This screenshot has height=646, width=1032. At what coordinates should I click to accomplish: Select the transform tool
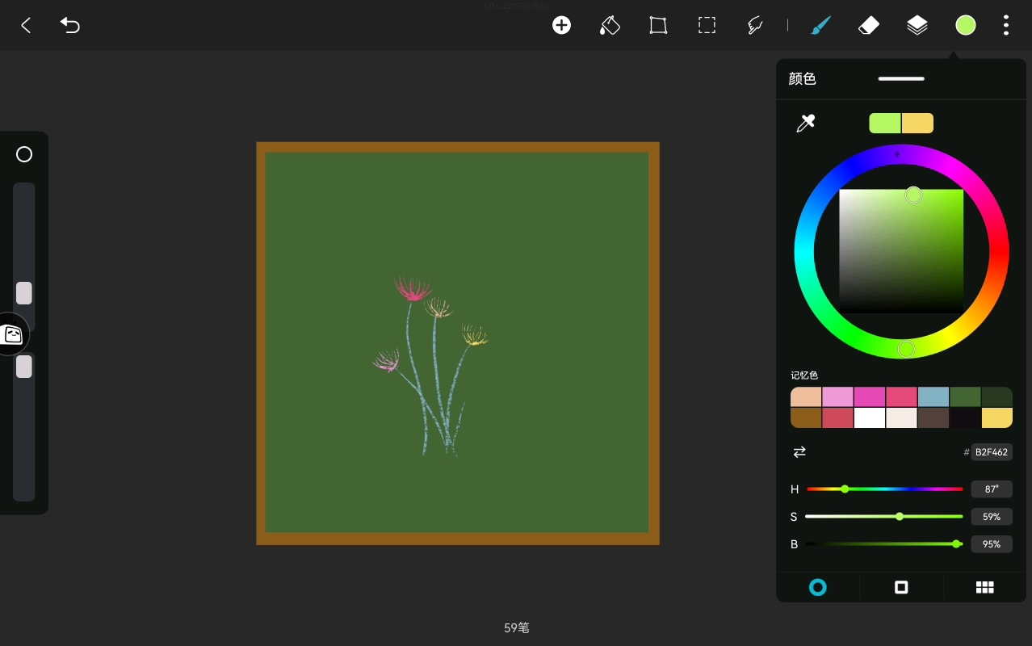[x=658, y=25]
